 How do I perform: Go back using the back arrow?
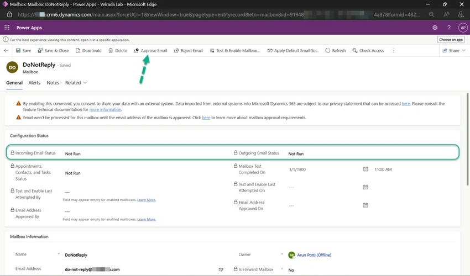point(6,51)
